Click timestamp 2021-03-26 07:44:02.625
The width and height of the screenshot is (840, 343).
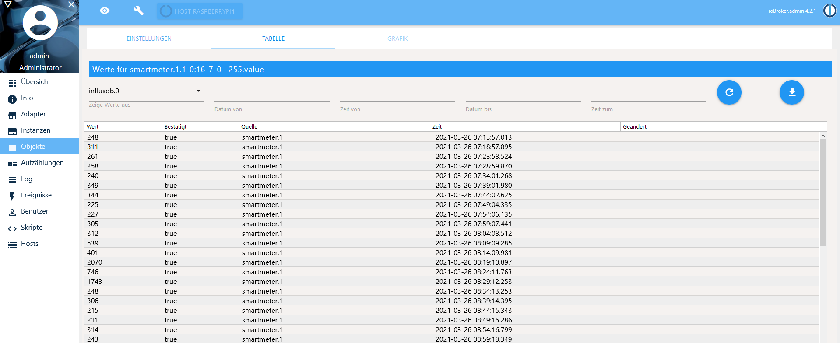[x=474, y=195]
